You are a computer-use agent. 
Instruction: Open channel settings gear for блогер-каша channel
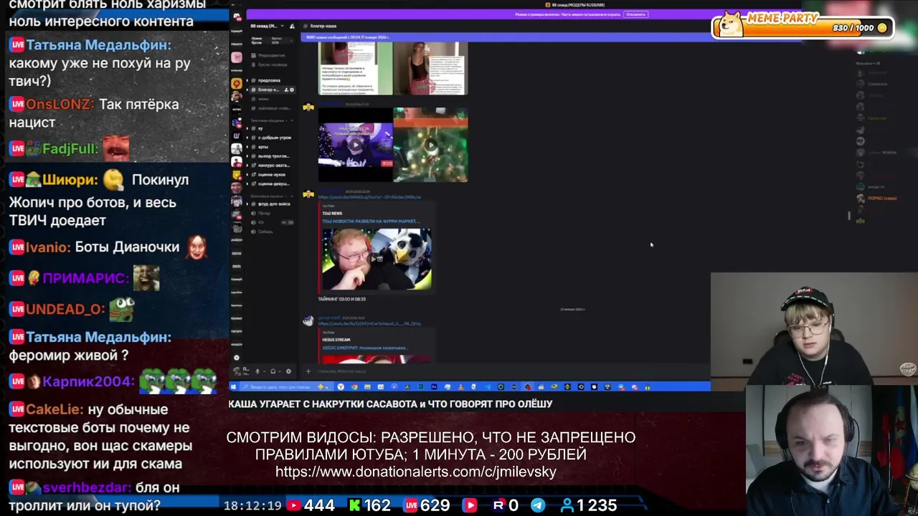pos(292,90)
